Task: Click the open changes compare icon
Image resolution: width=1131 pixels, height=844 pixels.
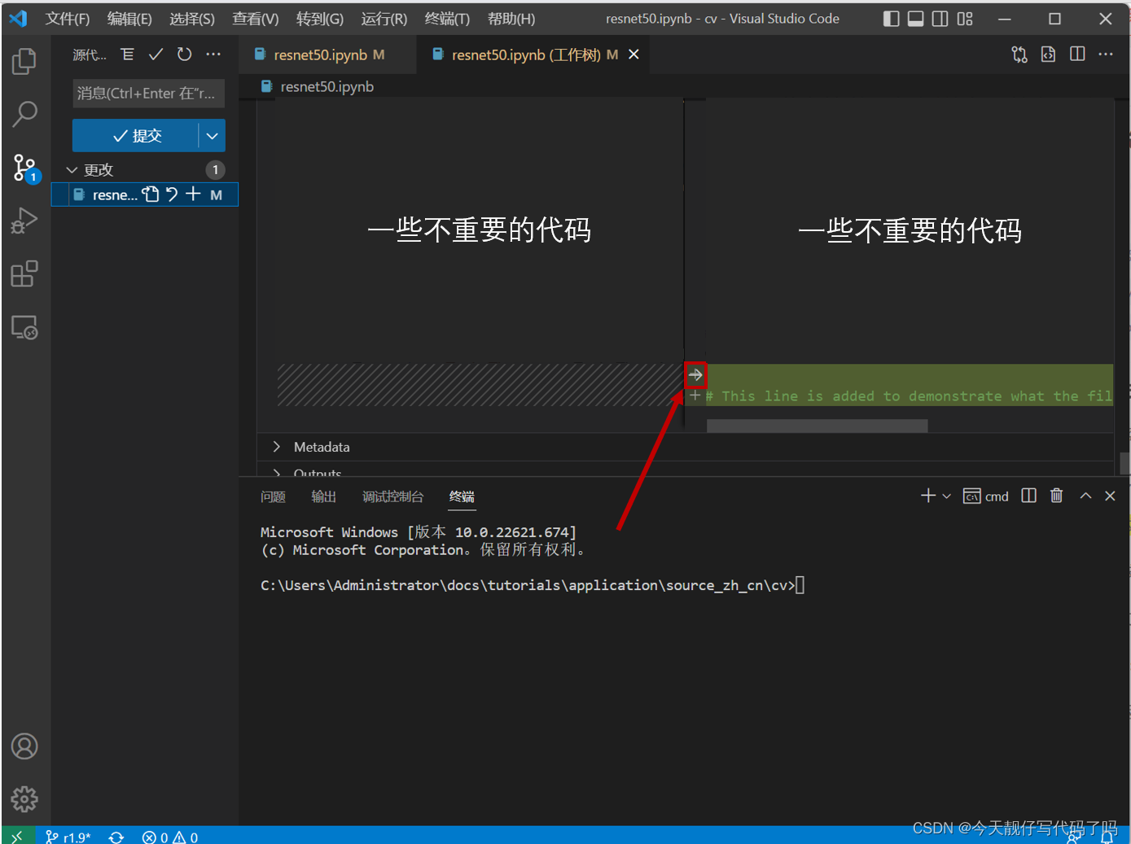Action: pyautogui.click(x=1019, y=55)
